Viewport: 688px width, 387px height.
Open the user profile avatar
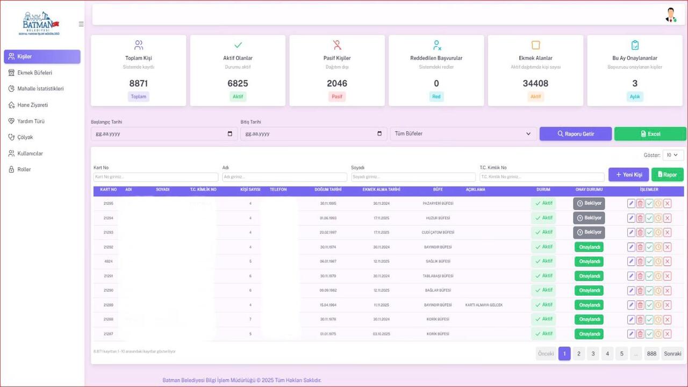[670, 15]
